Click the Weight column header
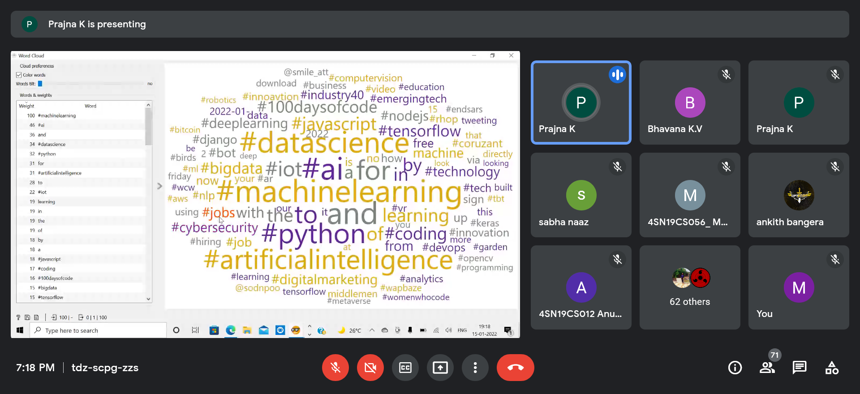Screen dimensions: 860x394 pyautogui.click(x=26, y=106)
